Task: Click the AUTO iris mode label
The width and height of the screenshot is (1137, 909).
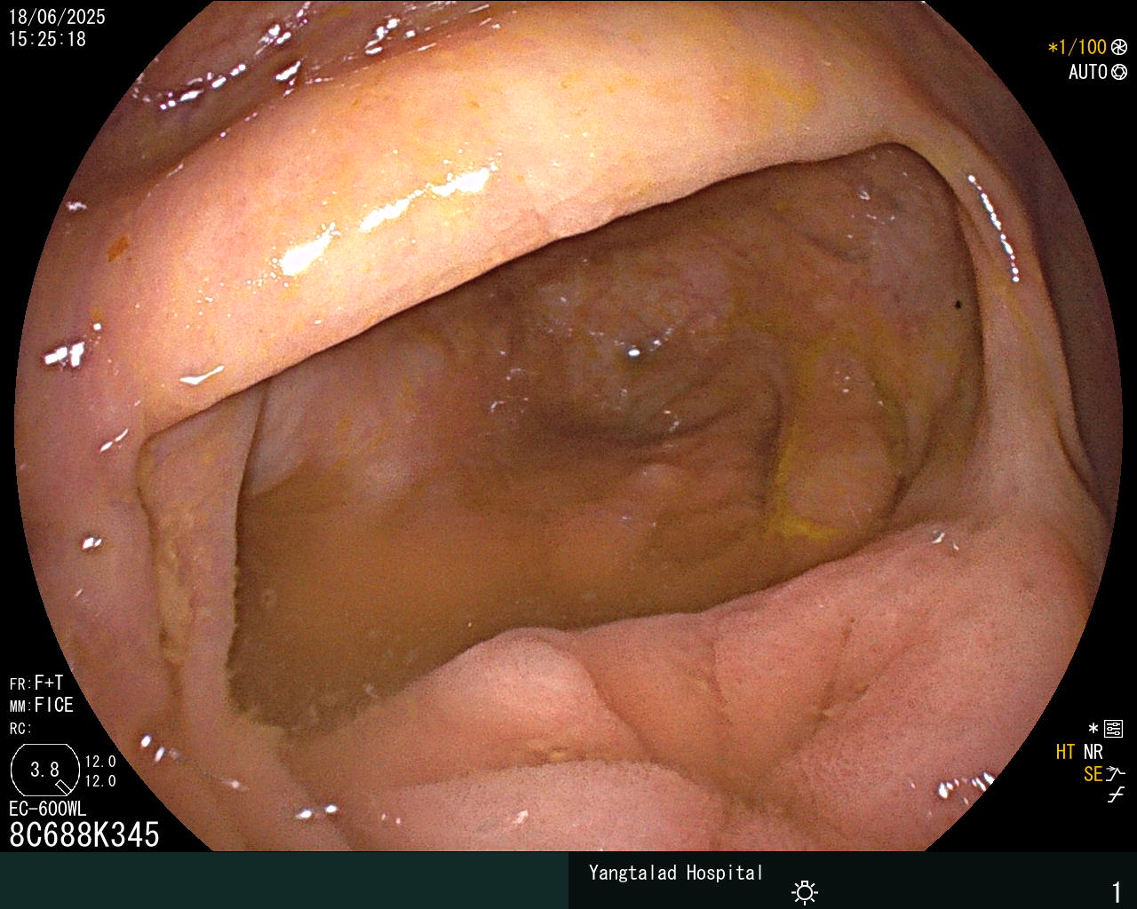Action: coord(1087,72)
